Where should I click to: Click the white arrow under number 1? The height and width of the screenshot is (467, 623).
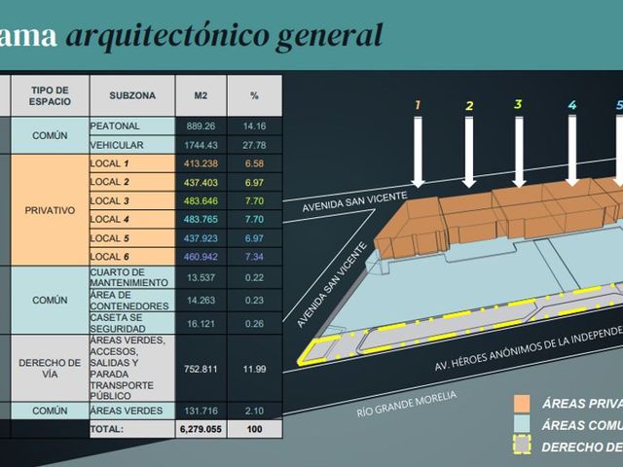tap(418, 152)
